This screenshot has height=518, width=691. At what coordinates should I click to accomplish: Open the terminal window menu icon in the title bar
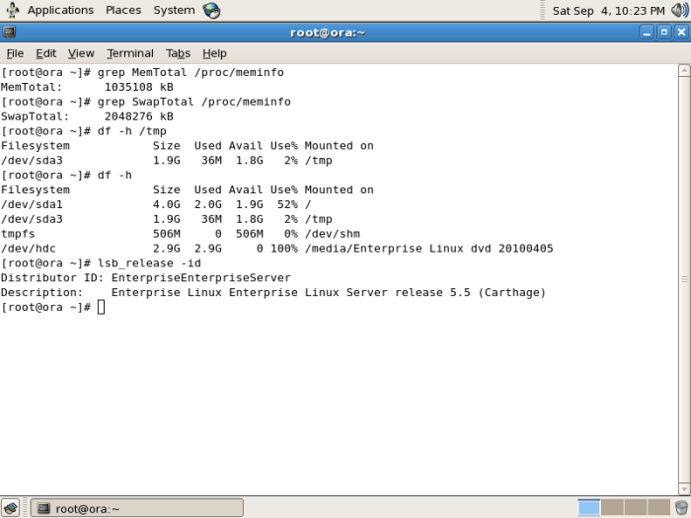(9, 32)
